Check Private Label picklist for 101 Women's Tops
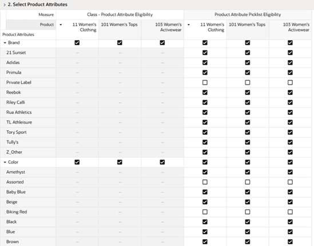The height and width of the screenshot is (246, 314). [x=248, y=82]
